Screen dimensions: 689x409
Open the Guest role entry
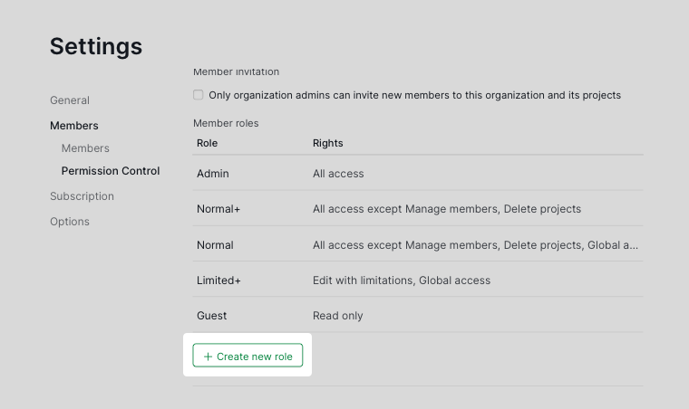[212, 316]
